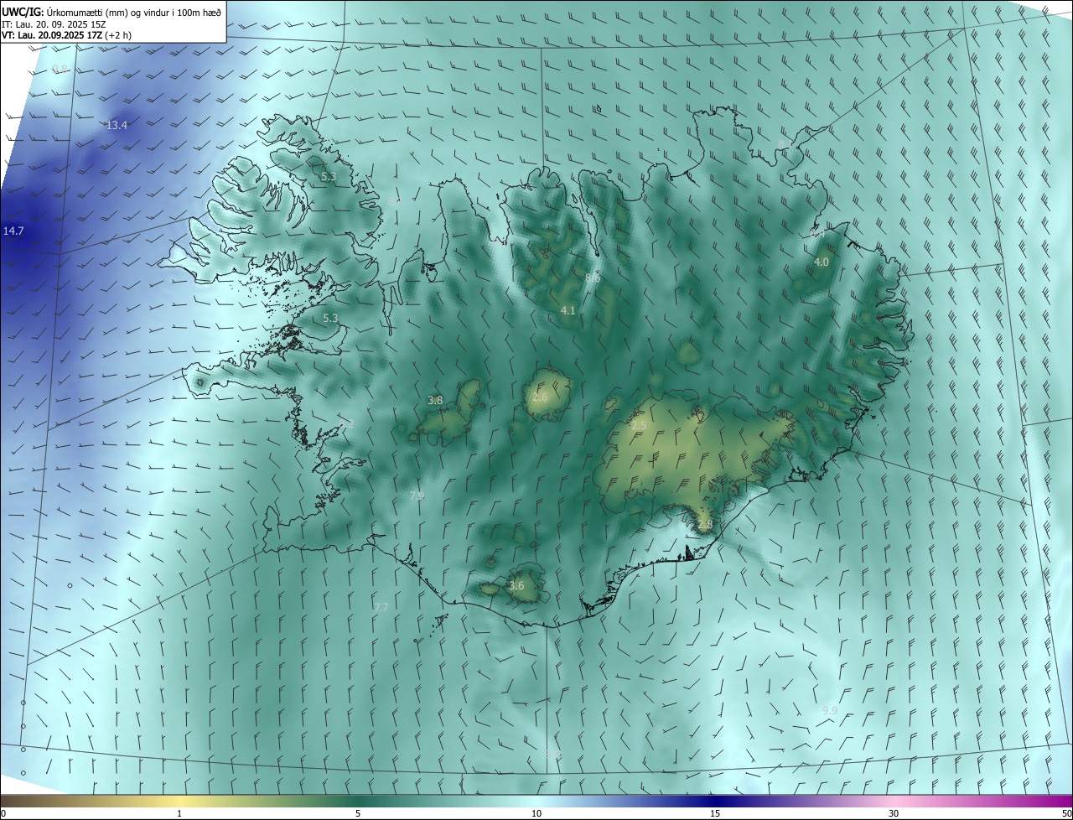Click the '10' label on the color scale

pos(536,813)
